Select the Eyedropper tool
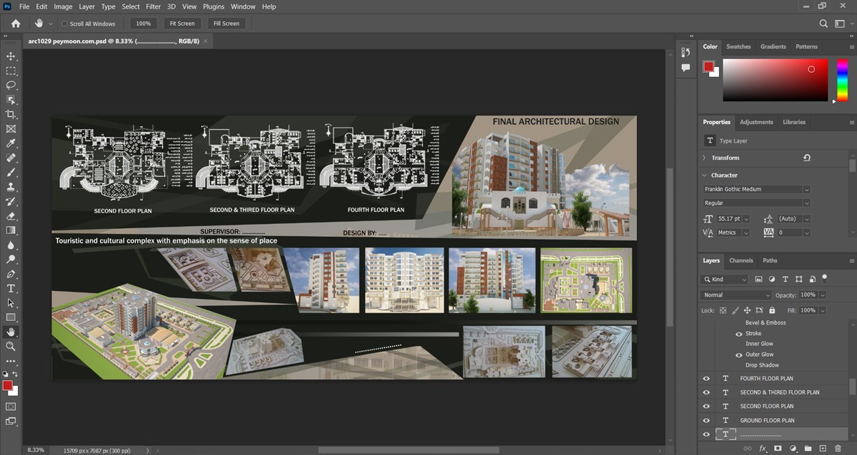This screenshot has height=455, width=857. pos(11,143)
